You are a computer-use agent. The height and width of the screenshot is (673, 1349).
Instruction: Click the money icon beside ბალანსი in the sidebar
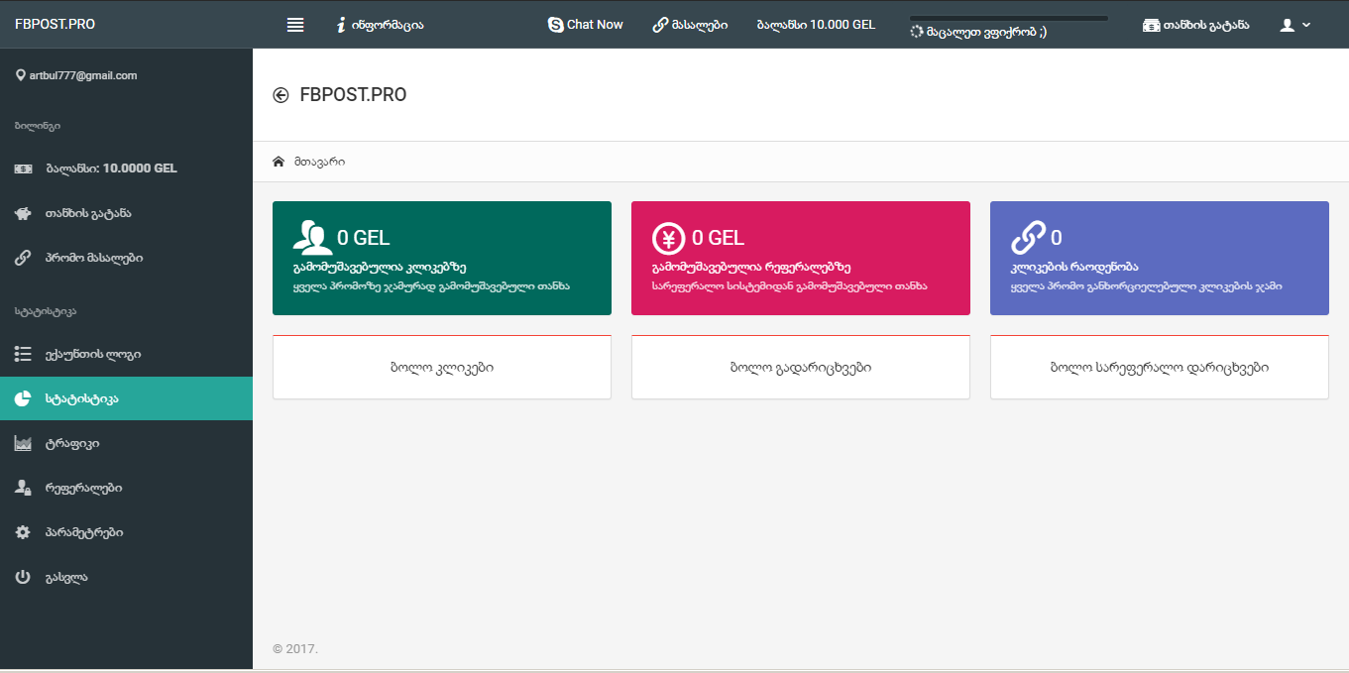pyautogui.click(x=23, y=168)
